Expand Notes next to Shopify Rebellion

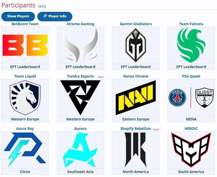pyautogui.click(x=156, y=129)
